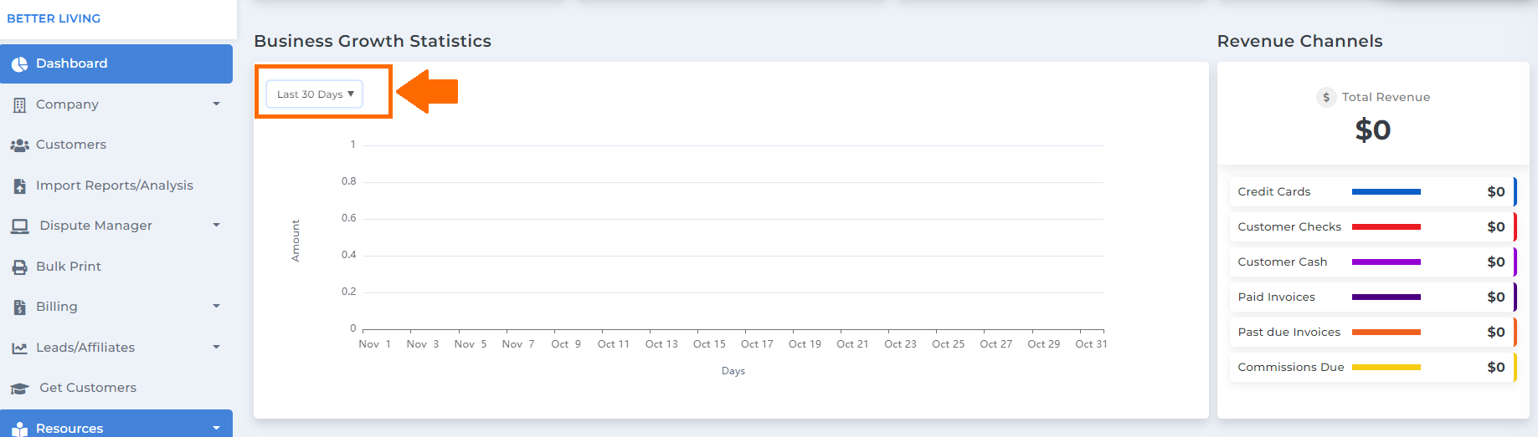Click the Credit Cards blue bar

(1386, 192)
